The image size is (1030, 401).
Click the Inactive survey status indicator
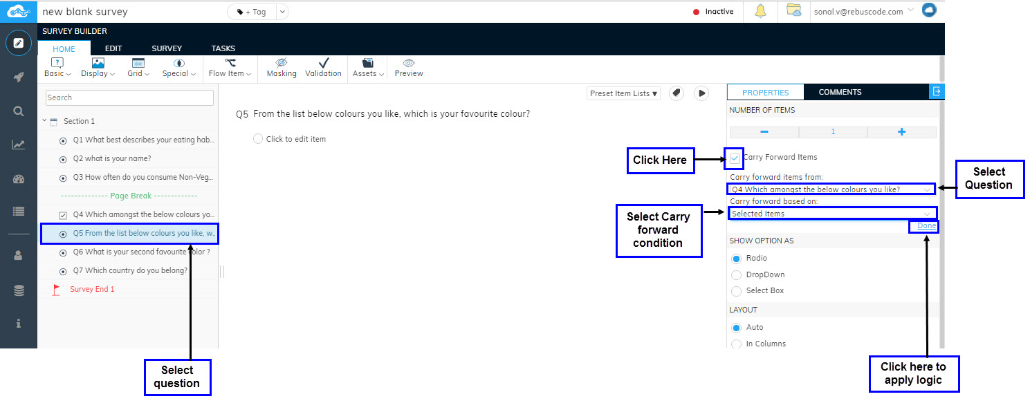click(x=713, y=12)
